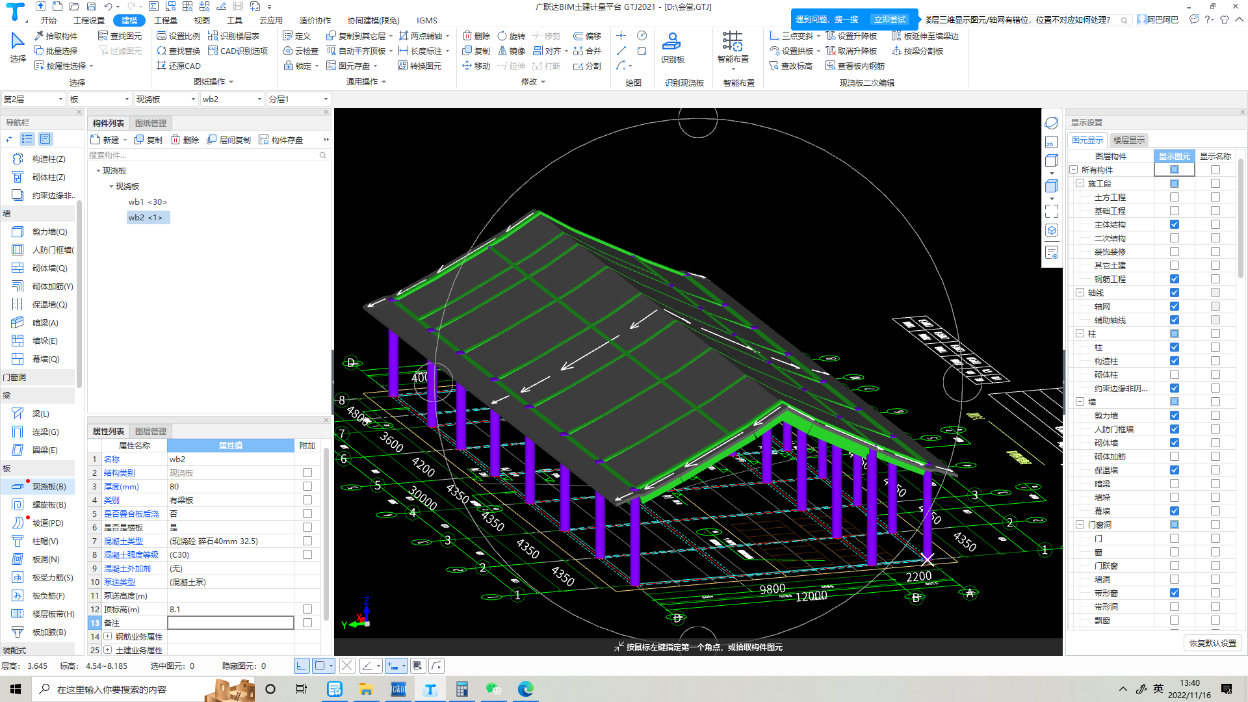The height and width of the screenshot is (702, 1248).
Task: Click 恢复默认设置 button
Action: click(x=1213, y=643)
